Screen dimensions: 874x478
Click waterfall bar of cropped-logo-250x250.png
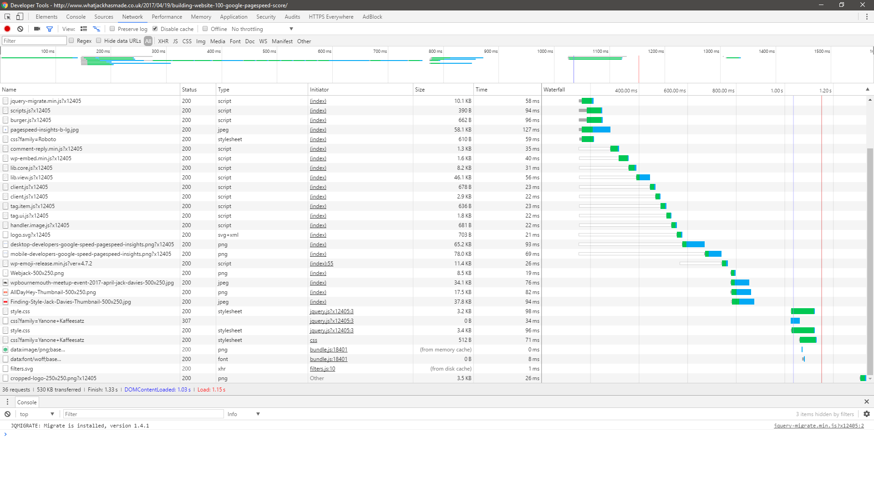(x=863, y=378)
